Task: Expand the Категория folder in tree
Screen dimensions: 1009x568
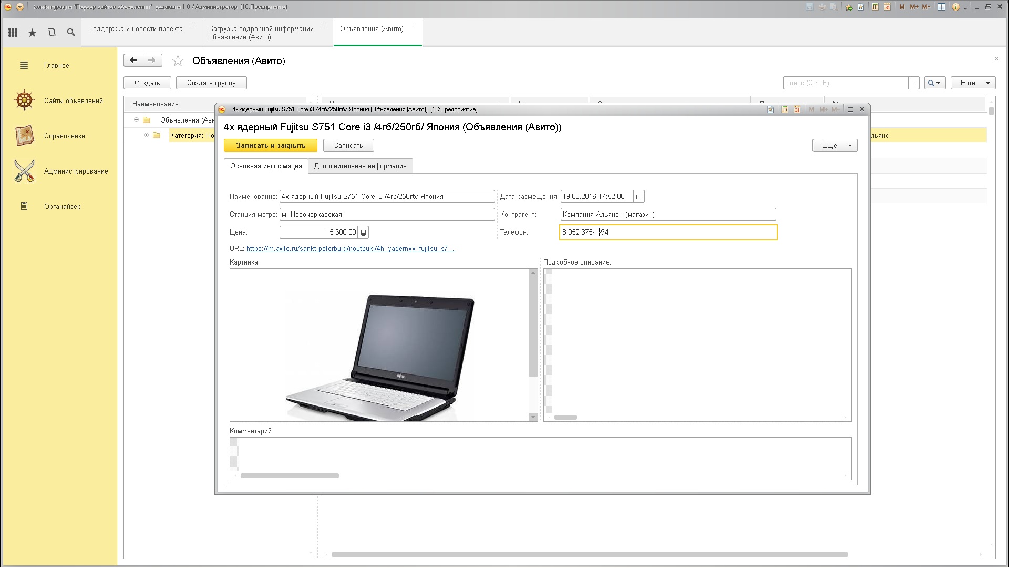Action: tap(146, 135)
